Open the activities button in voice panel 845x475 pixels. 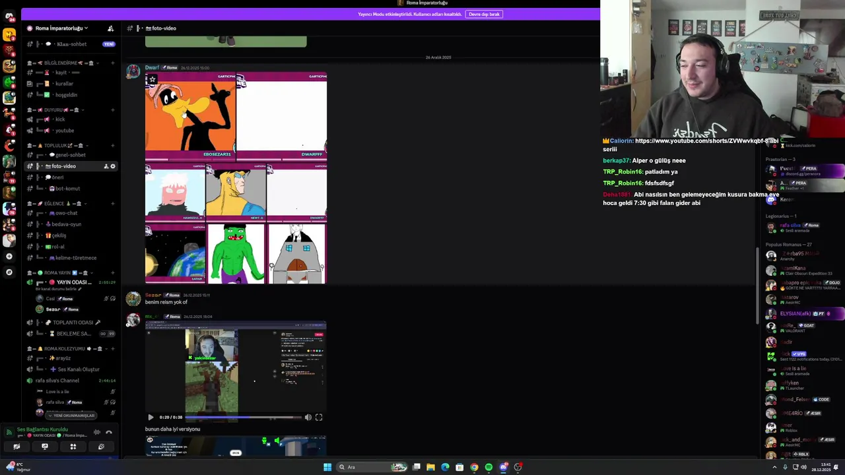[x=73, y=447]
